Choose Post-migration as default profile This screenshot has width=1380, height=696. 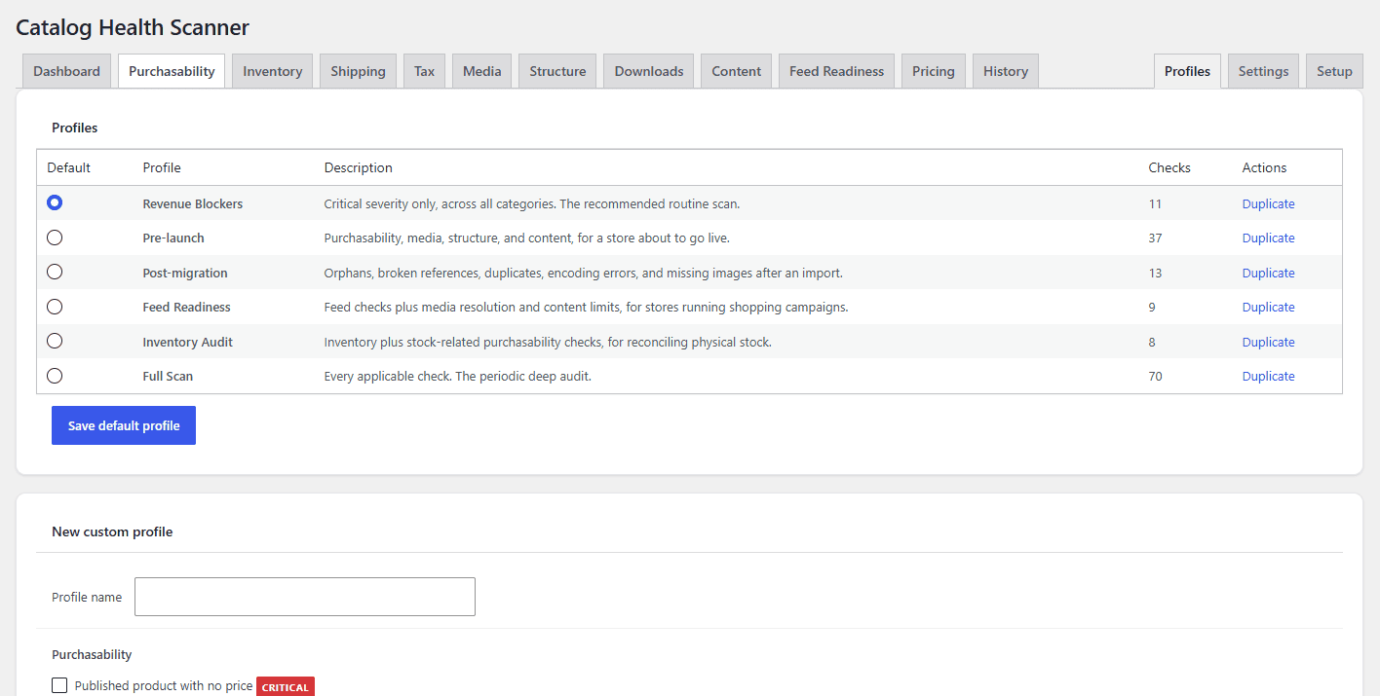click(55, 272)
